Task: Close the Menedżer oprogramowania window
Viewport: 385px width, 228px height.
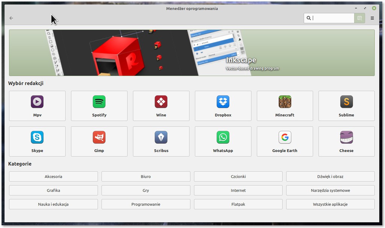Action: [x=374, y=8]
